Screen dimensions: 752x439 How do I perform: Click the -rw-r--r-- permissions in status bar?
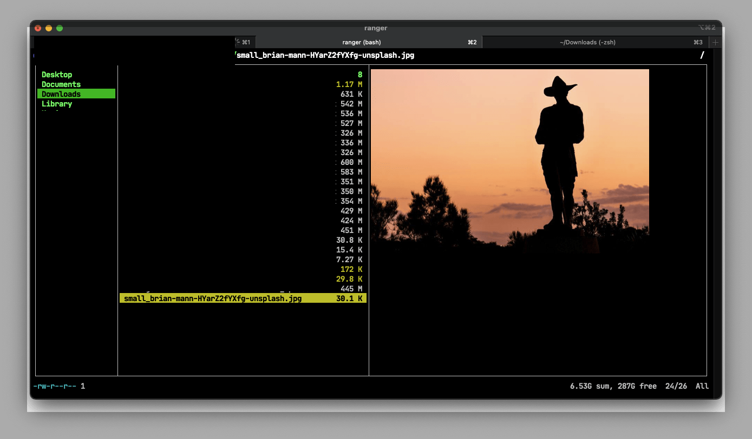55,386
